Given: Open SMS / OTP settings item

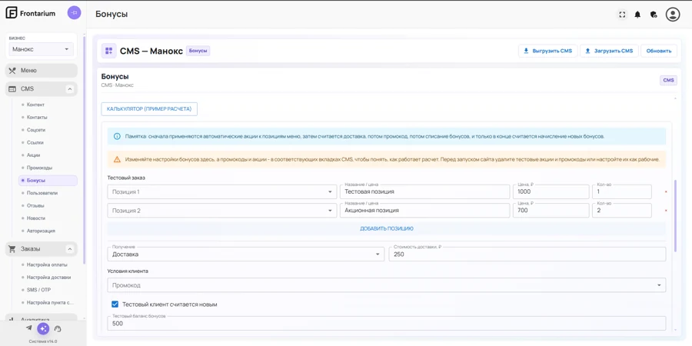Looking at the screenshot, I should click(x=39, y=290).
